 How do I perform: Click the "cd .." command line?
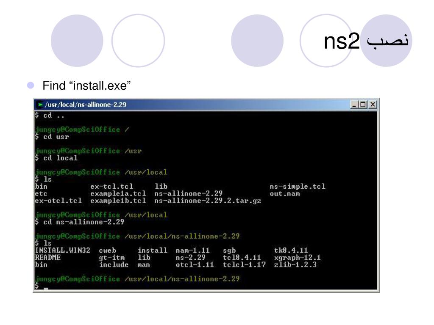[x=50, y=116]
